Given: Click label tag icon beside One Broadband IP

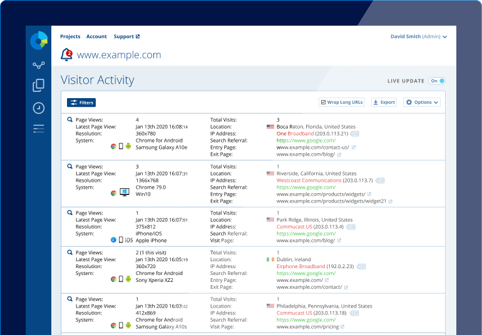Looking at the screenshot, I should (x=354, y=134).
